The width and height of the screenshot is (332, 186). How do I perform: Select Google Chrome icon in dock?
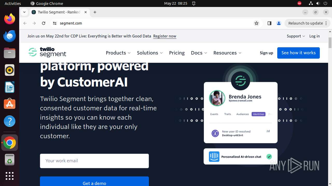10,143
